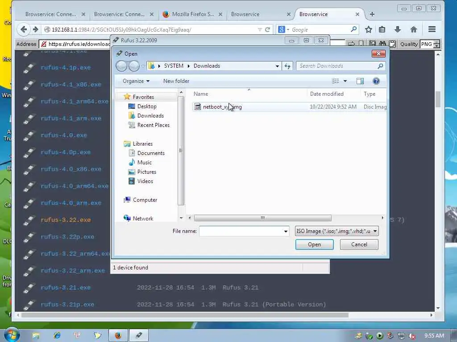Screen dimensions: 457x342
Task: Download rufus-4.1_x86.exe link
Action: tap(71, 84)
